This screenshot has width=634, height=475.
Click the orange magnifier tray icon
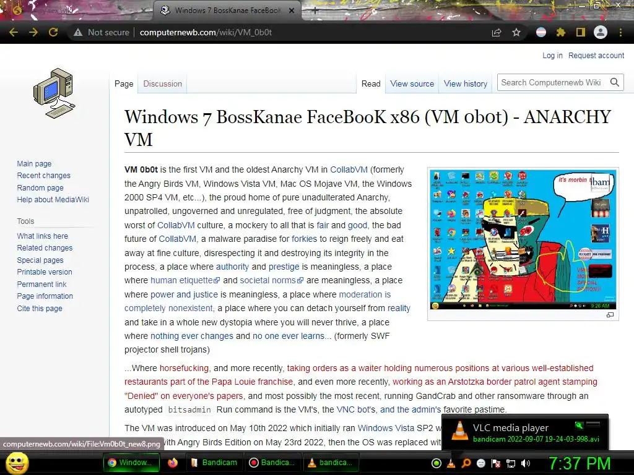pyautogui.click(x=466, y=463)
